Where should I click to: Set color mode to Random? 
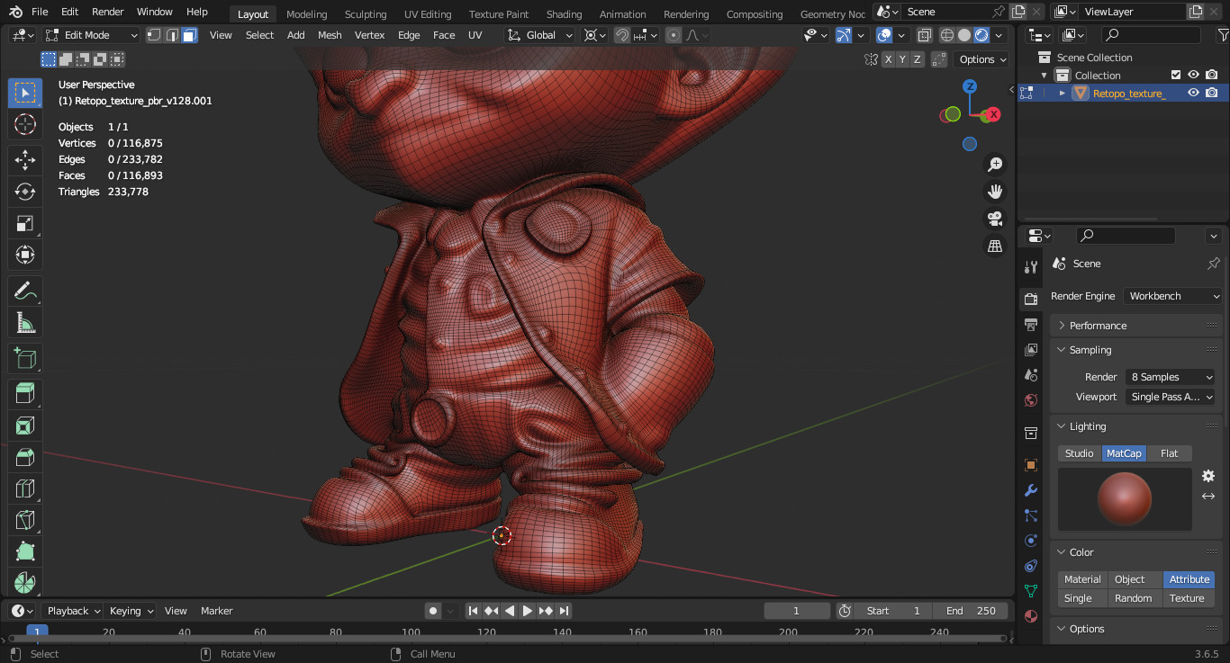pyautogui.click(x=1133, y=598)
